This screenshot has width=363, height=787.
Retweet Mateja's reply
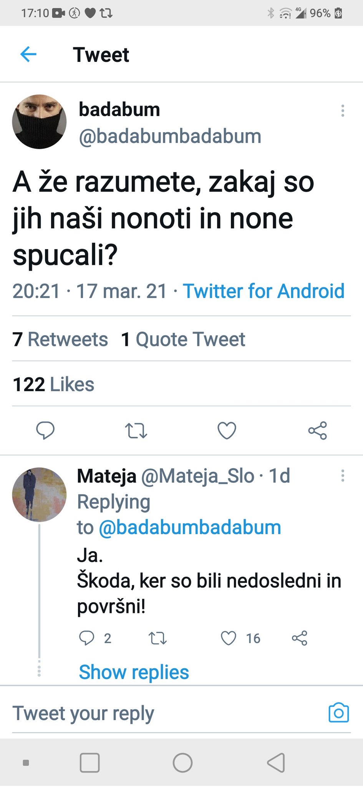click(157, 638)
